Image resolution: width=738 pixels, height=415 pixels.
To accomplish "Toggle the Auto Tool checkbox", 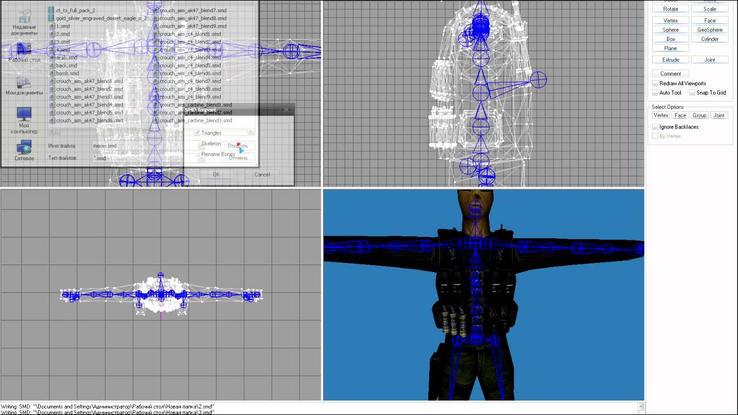I will 655,93.
